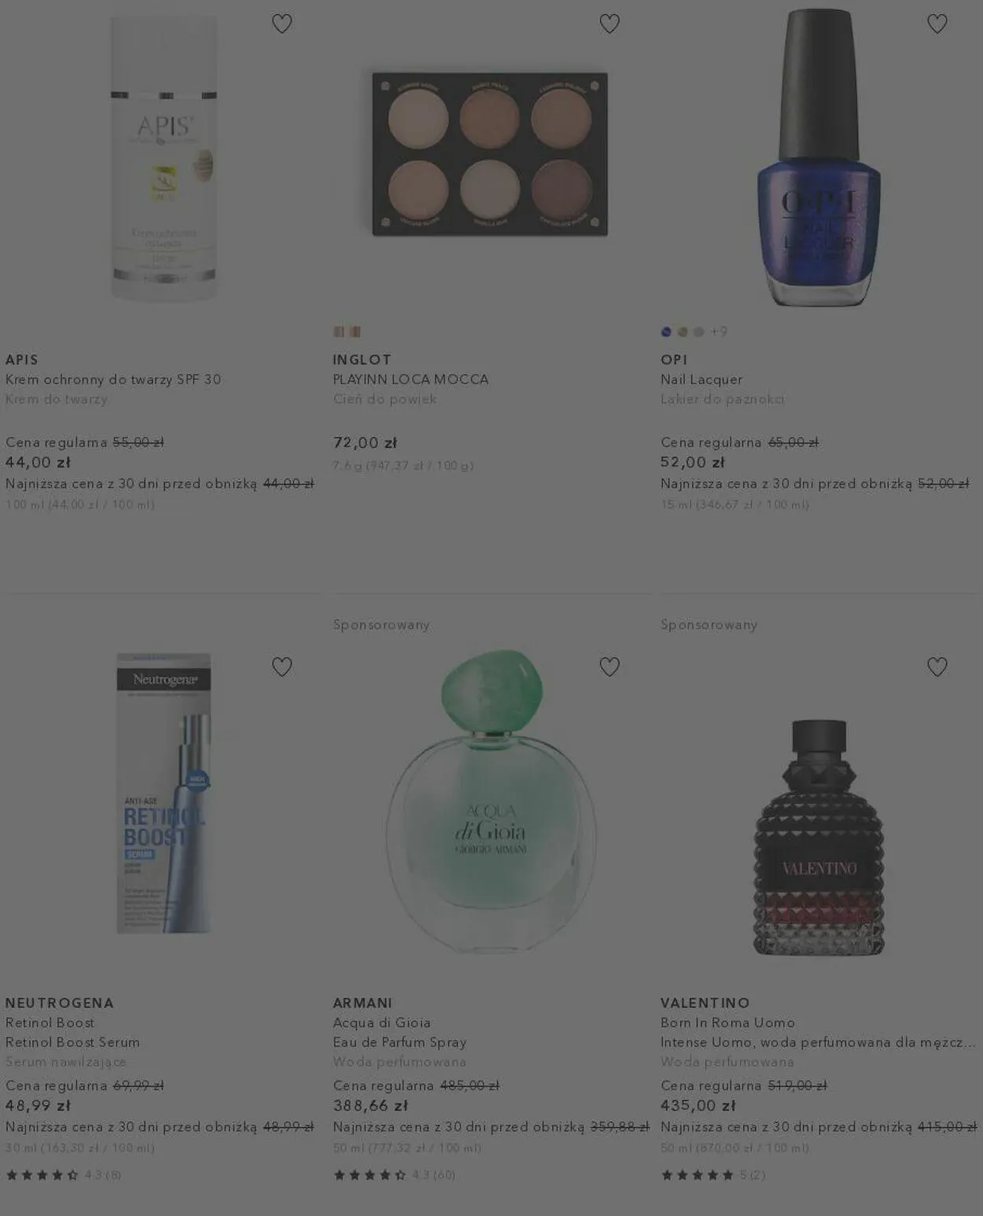Show +9 more OPI colors

719,332
